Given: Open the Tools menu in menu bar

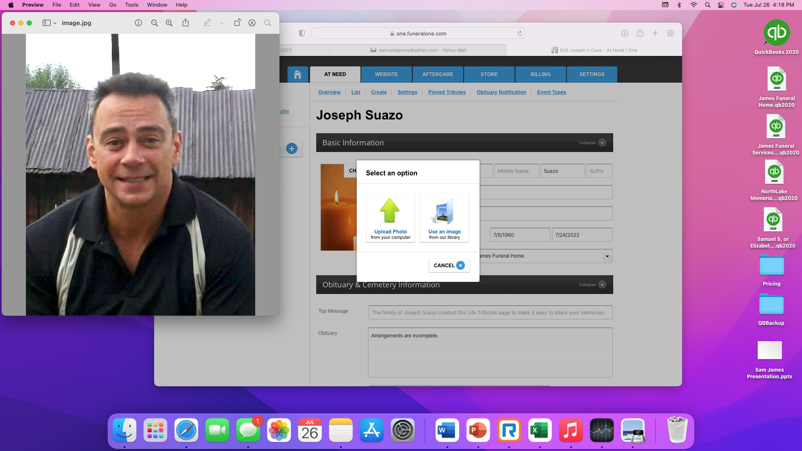Looking at the screenshot, I should point(132,5).
